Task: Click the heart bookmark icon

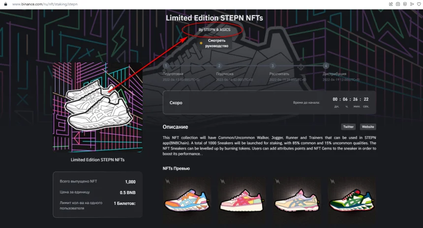Action: coord(419,4)
